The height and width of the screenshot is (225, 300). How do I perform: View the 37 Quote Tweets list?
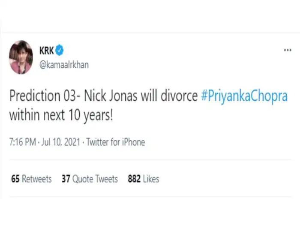click(90, 179)
